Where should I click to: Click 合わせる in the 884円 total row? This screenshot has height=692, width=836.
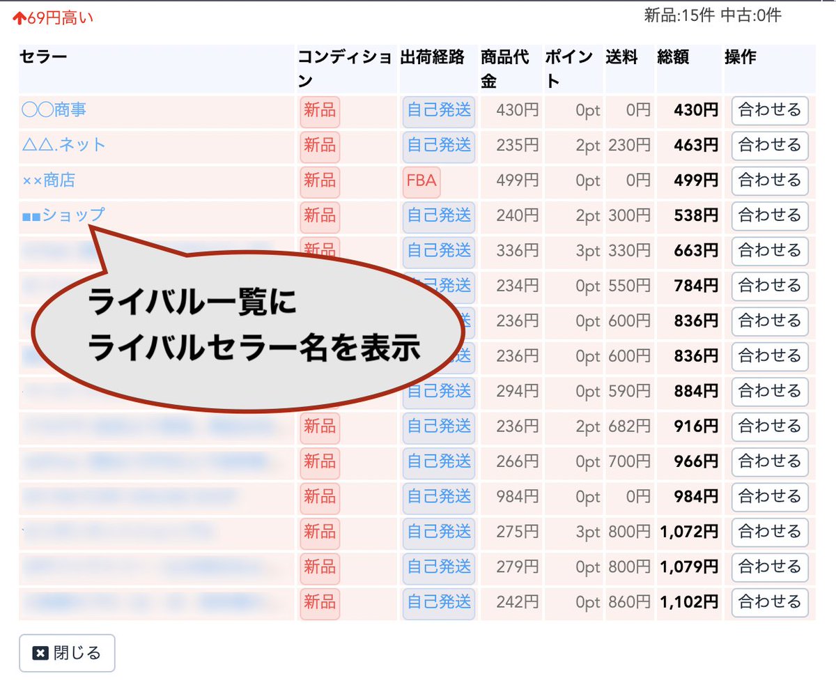tap(770, 391)
